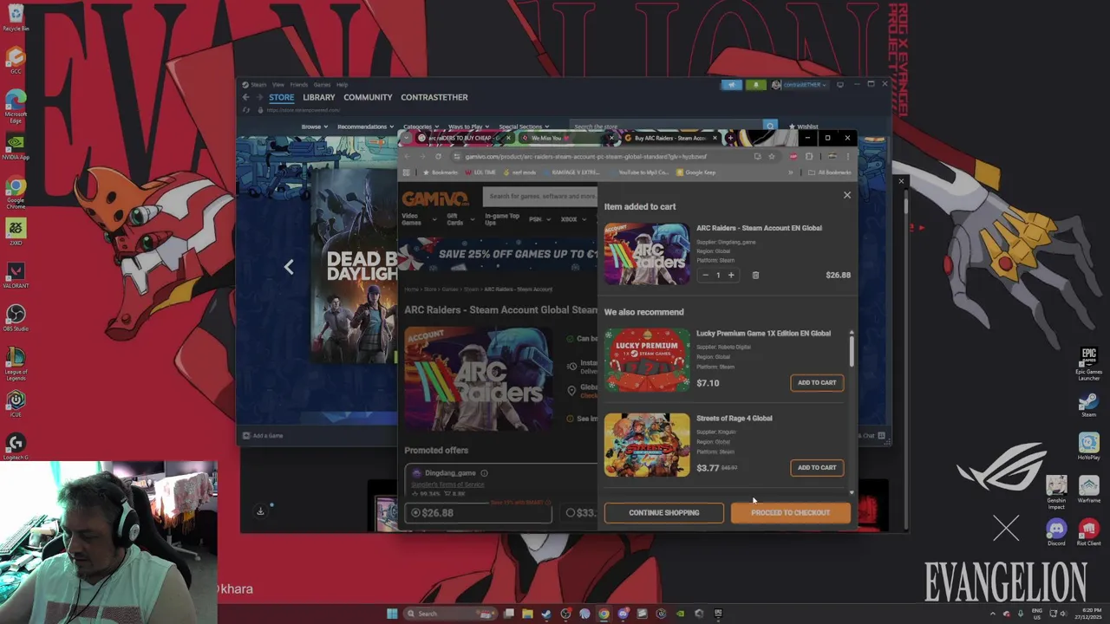Switch to Buy ARC Raiders browser tab
Screen dimensions: 1110x624
click(670, 138)
